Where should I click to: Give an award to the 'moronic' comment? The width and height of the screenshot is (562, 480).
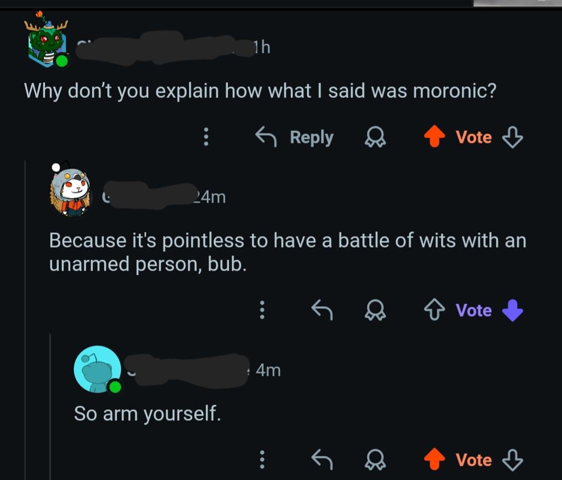click(376, 137)
